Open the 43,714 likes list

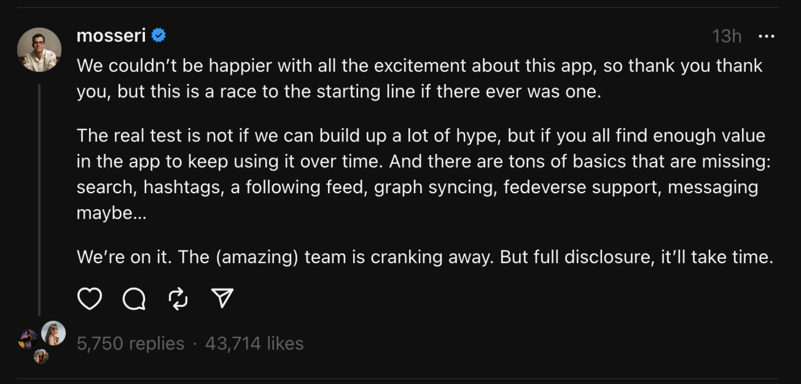[x=254, y=343]
